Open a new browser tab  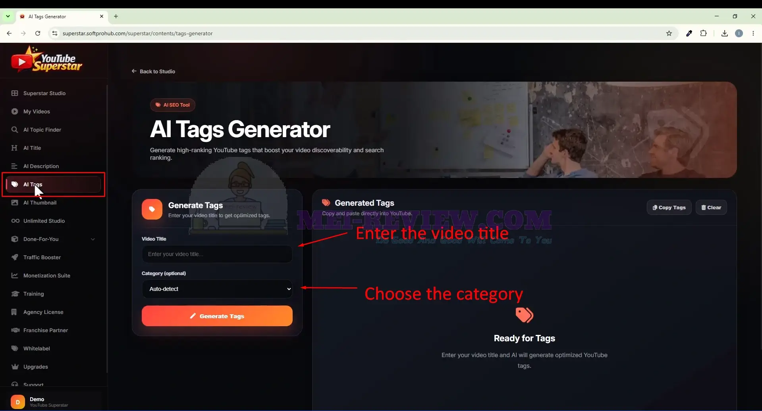[x=116, y=16]
